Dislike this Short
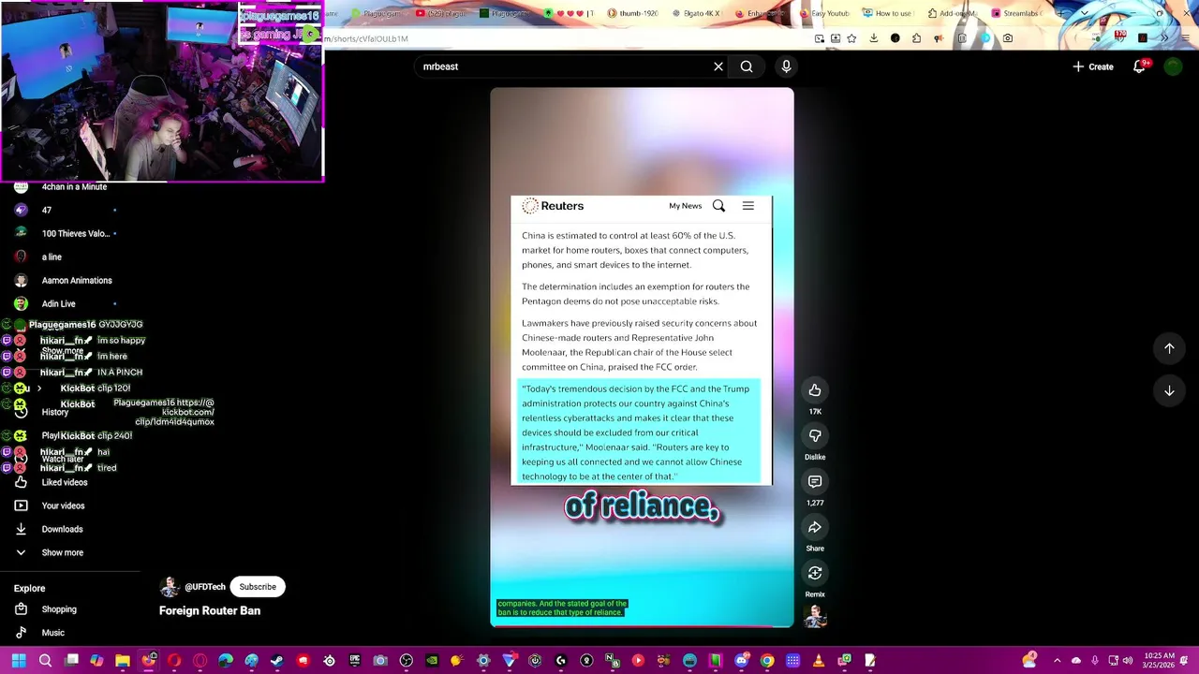Screen dimensions: 1199x674 click(815, 436)
